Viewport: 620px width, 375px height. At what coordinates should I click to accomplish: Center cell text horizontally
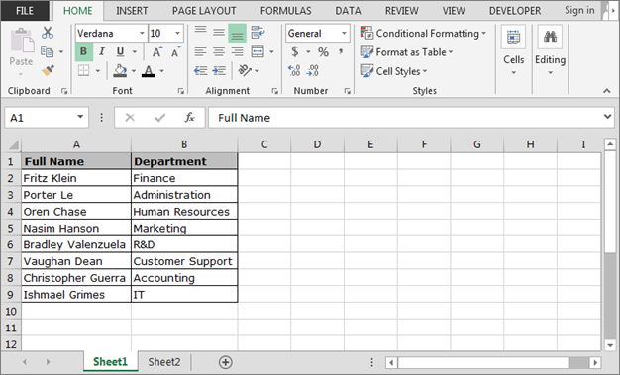[x=219, y=51]
